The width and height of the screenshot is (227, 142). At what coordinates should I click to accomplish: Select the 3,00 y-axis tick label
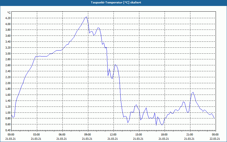8,54
